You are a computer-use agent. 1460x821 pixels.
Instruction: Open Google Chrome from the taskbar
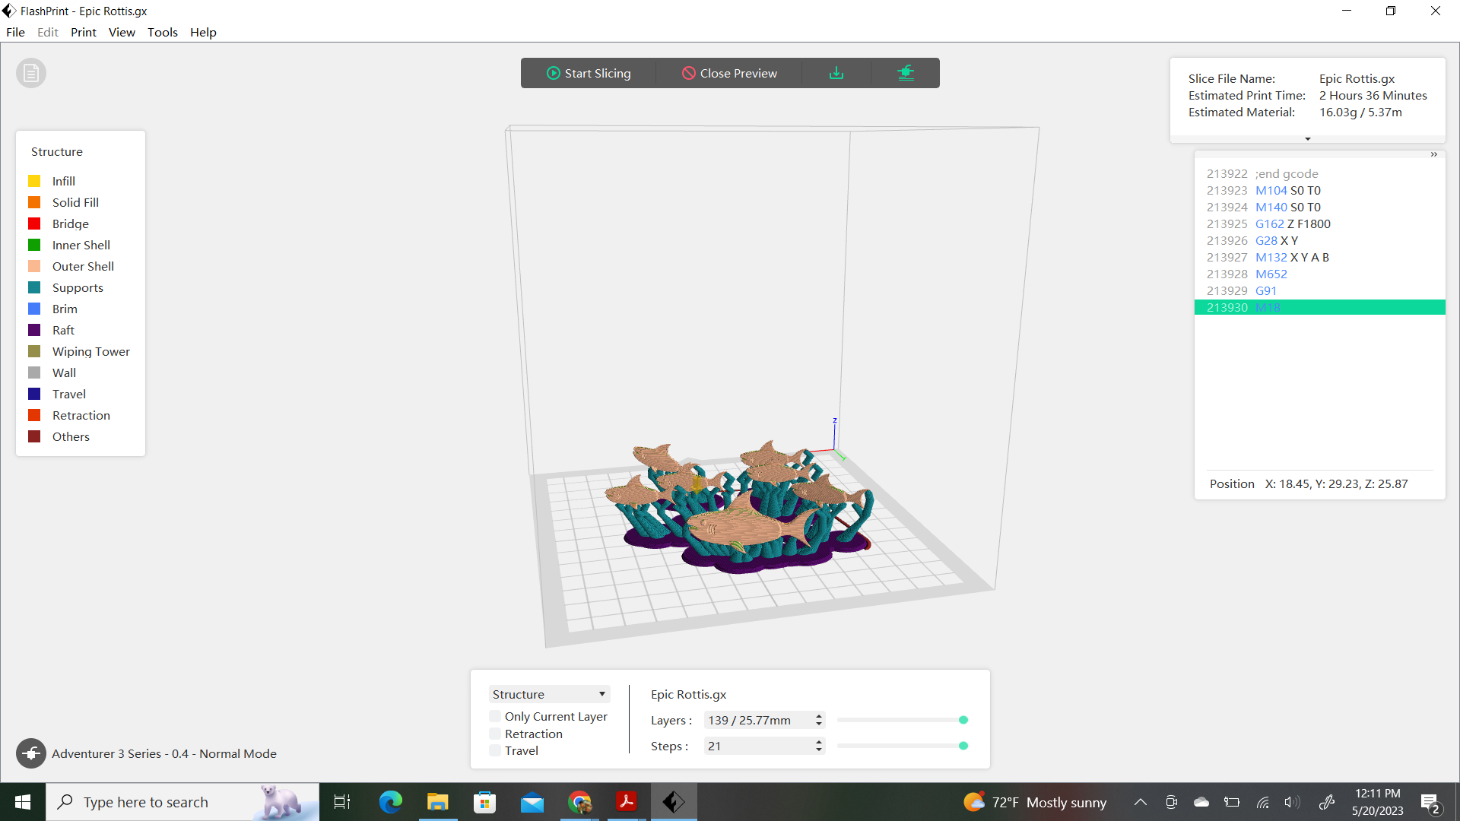tap(580, 802)
